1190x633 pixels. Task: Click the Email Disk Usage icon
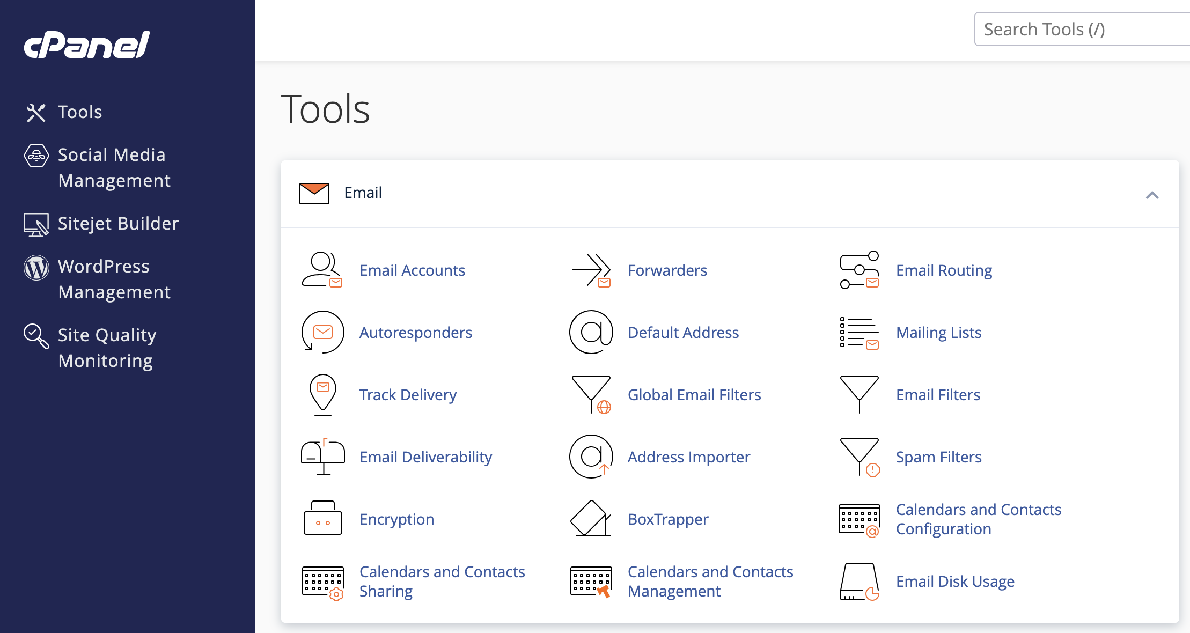859,582
